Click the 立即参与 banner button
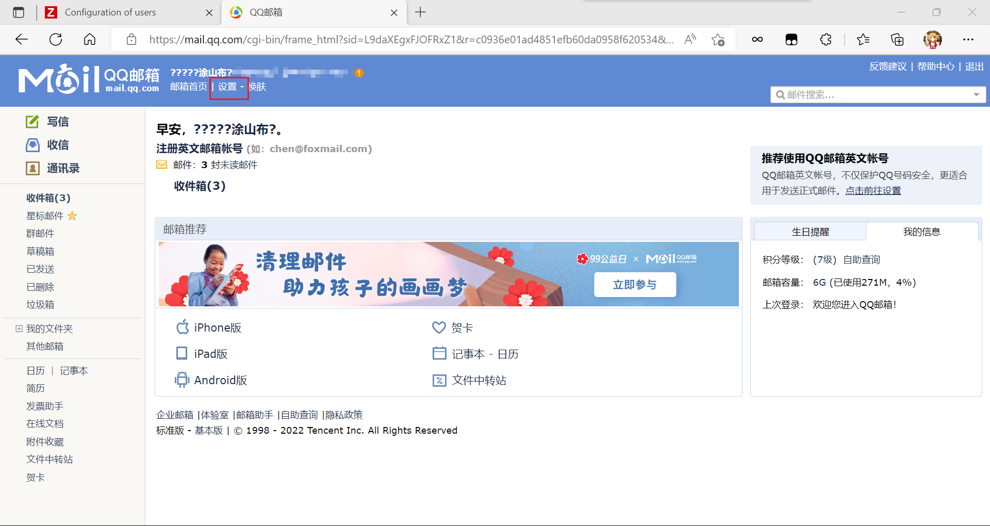990x526 pixels. click(x=635, y=285)
